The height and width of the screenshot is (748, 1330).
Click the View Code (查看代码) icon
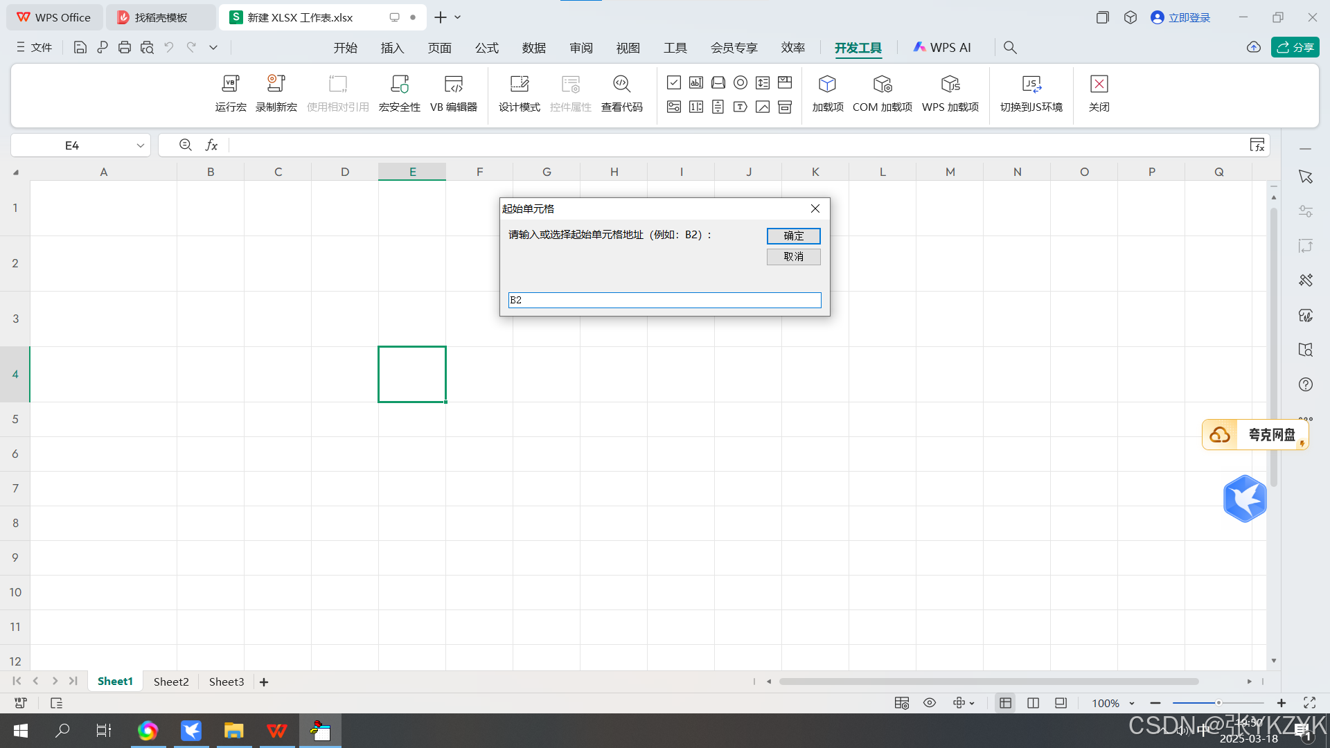[x=621, y=93]
